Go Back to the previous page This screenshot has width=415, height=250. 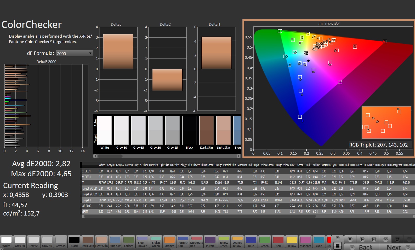click(x=362, y=247)
